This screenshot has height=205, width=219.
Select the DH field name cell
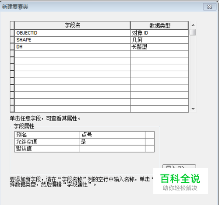coord(72,47)
